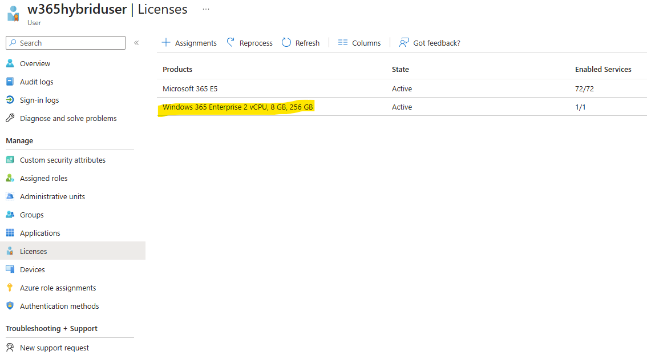Open the Columns chooser
The height and width of the screenshot is (359, 647).
359,43
